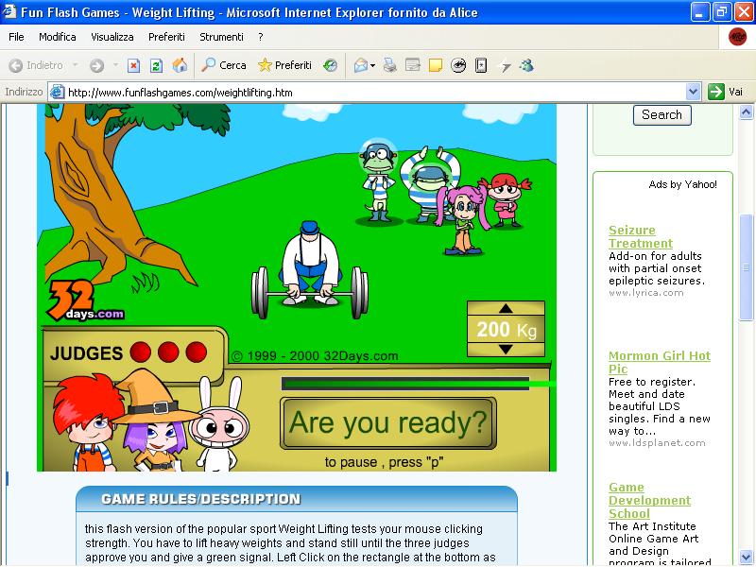Open the Seizure Treatment ad link

pos(641,236)
